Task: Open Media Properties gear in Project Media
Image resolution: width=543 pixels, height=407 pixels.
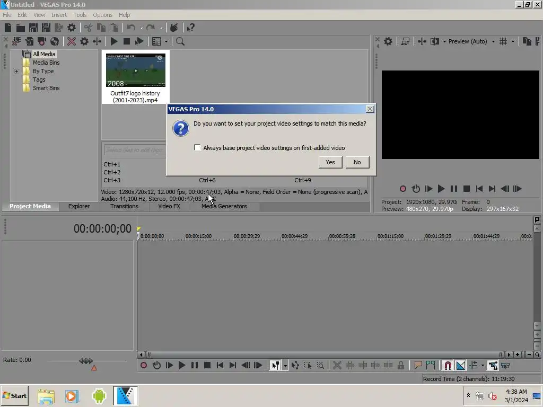Action: [x=84, y=41]
